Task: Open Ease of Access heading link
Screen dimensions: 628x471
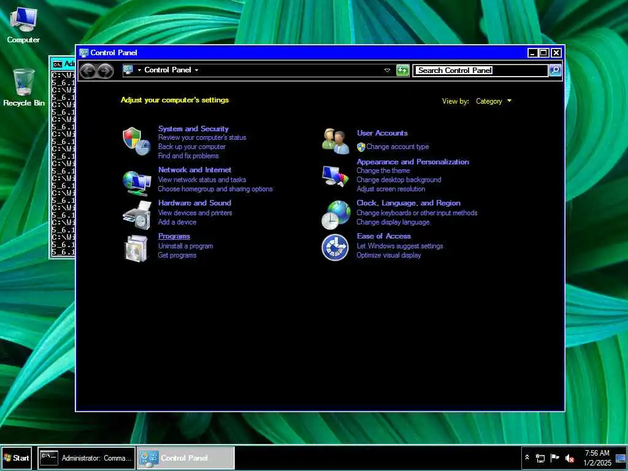Action: (384, 236)
